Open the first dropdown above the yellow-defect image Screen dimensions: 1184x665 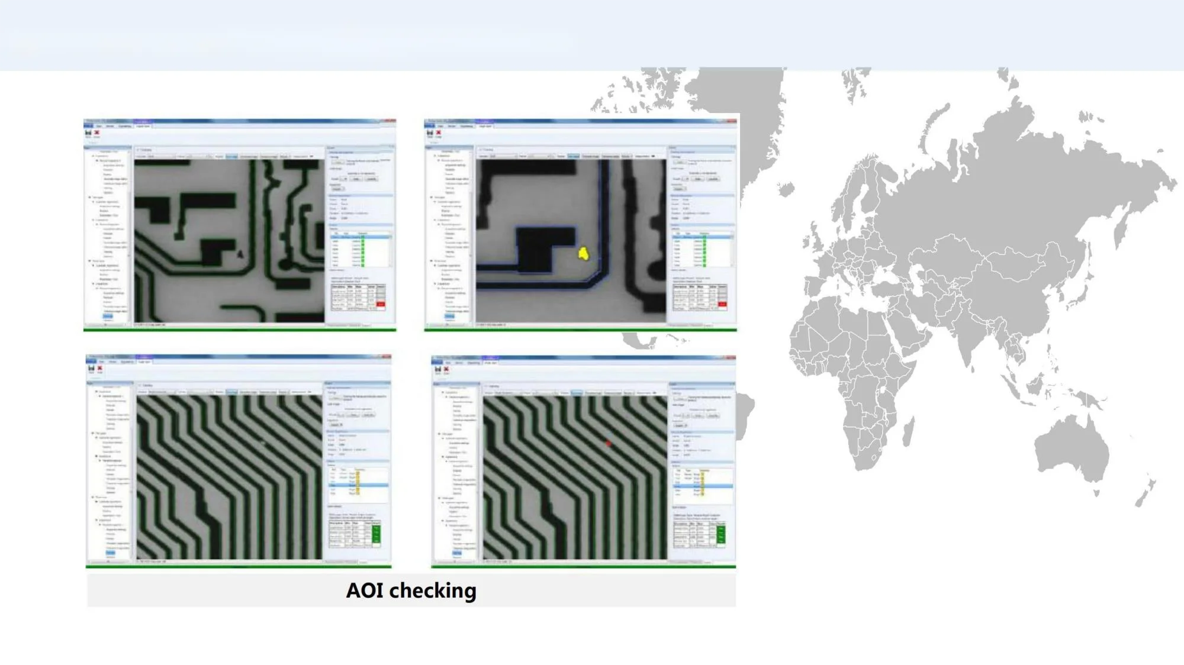[x=503, y=156]
